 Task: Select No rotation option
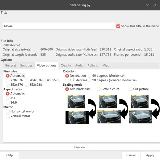click(67, 76)
